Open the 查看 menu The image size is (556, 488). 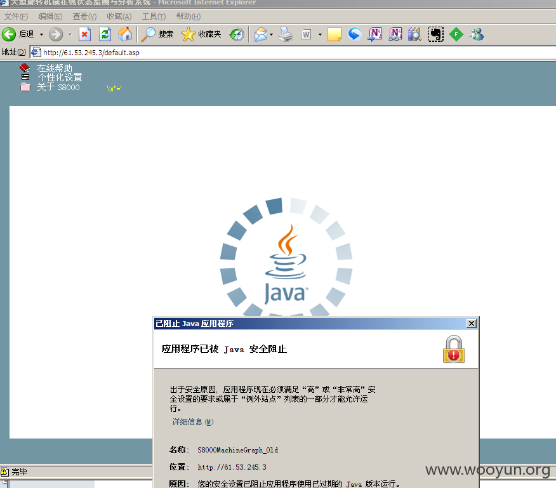click(84, 16)
